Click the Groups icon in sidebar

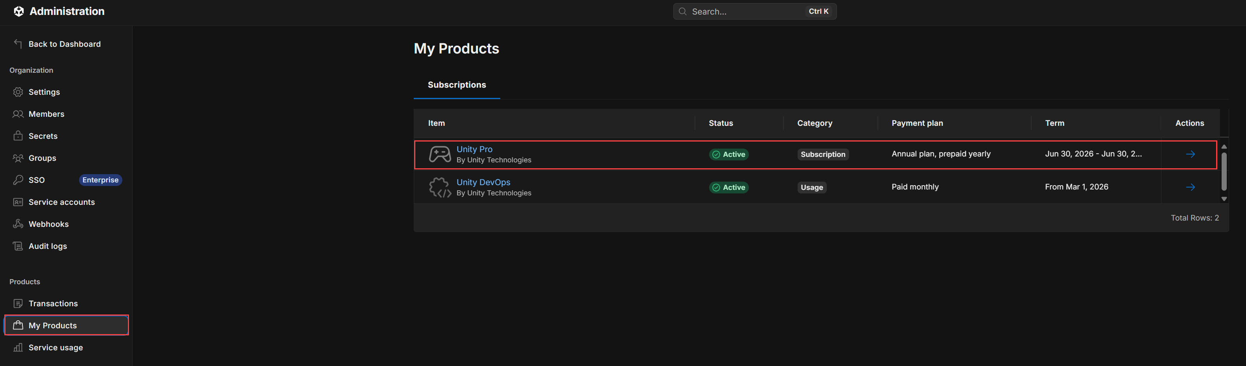tap(18, 158)
